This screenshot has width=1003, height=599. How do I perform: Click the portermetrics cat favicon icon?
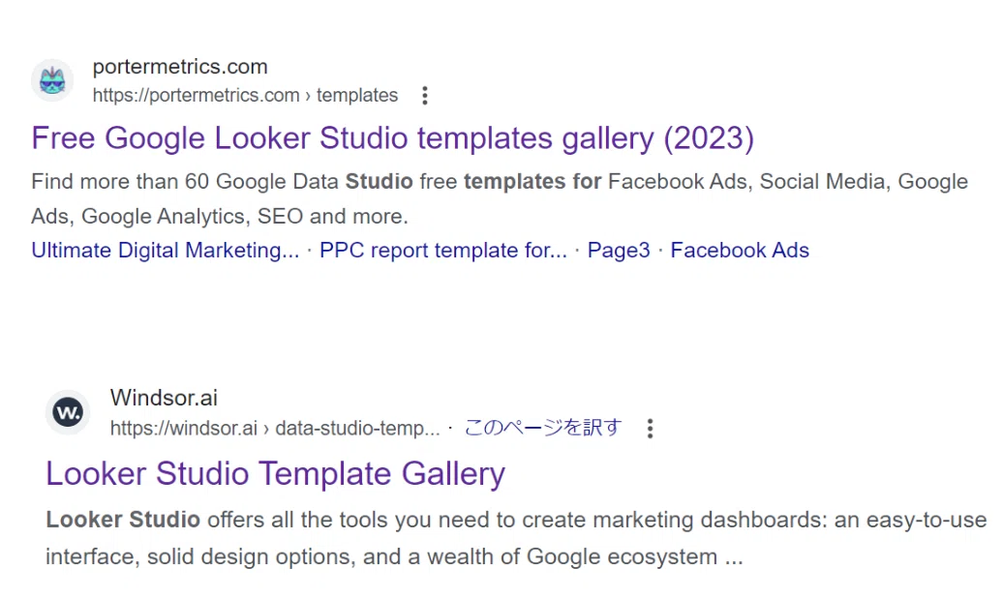[x=52, y=80]
